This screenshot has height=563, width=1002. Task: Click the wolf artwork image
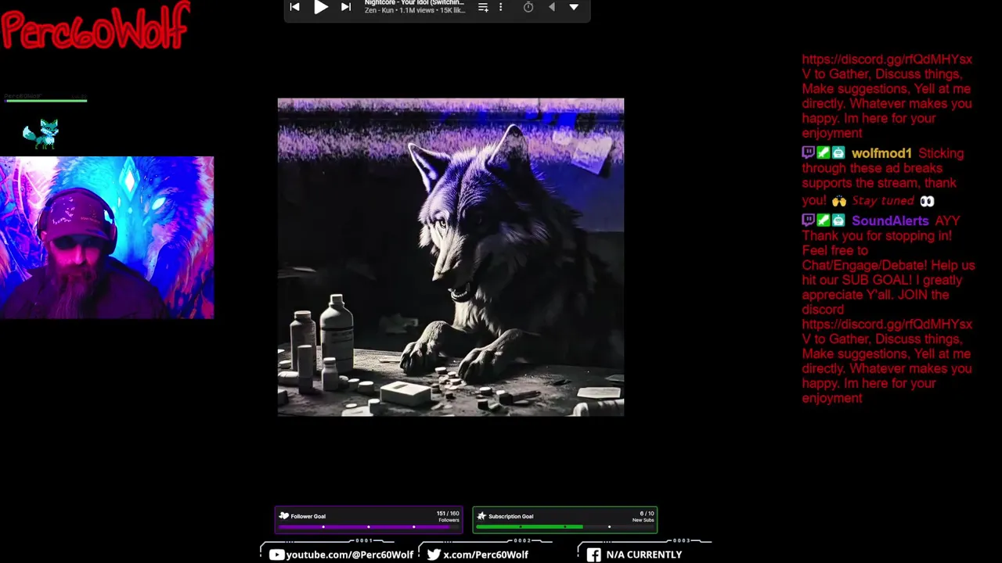pos(451,257)
